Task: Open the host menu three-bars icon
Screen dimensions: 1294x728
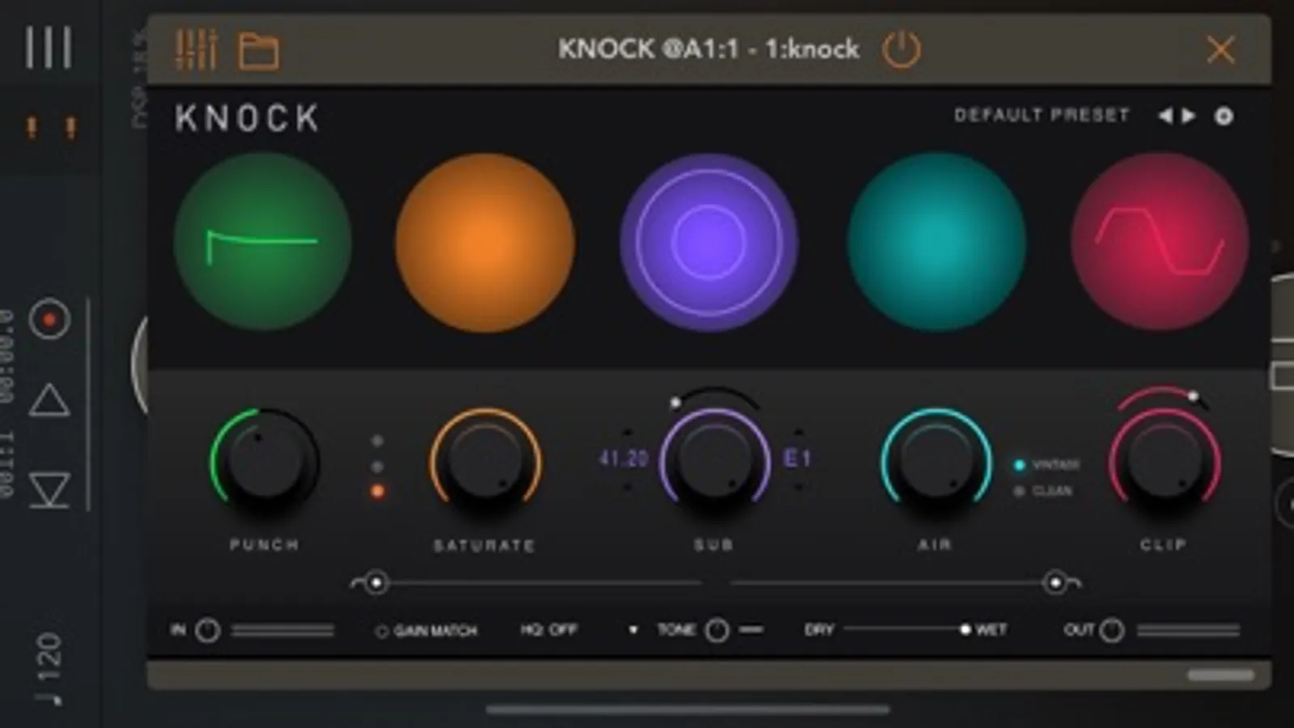Action: [x=48, y=48]
